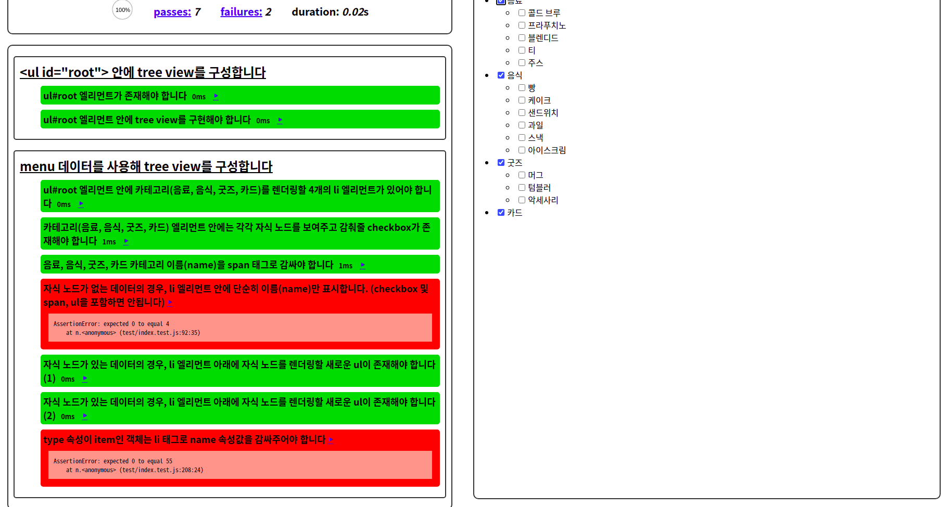Click replay arrow for 'tree view를 구현해야 합니다' test
The width and height of the screenshot is (949, 507).
(x=280, y=120)
